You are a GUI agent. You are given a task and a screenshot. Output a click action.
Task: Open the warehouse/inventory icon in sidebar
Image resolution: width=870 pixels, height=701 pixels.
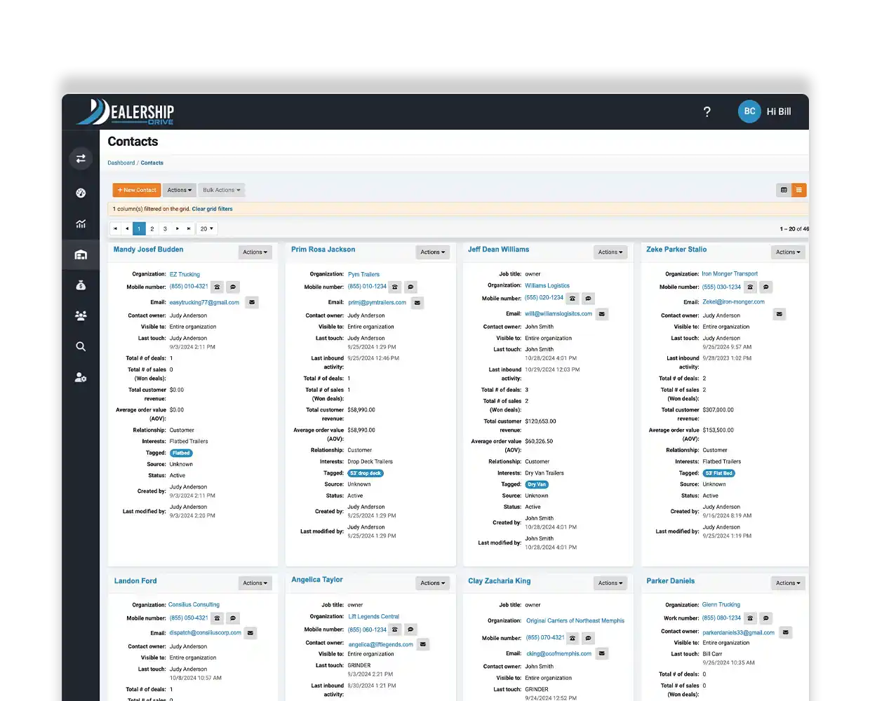point(81,254)
